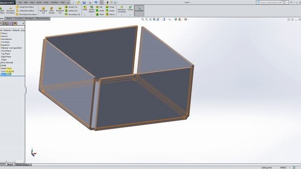Open the Curves dropdown arrow
Screen dimensions: 301x169
pyautogui.click(x=130, y=15)
